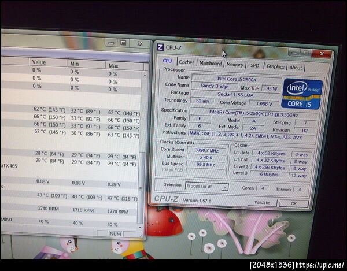
Task: Open the Mainboard tab in CPU-Z
Action: click(211, 63)
